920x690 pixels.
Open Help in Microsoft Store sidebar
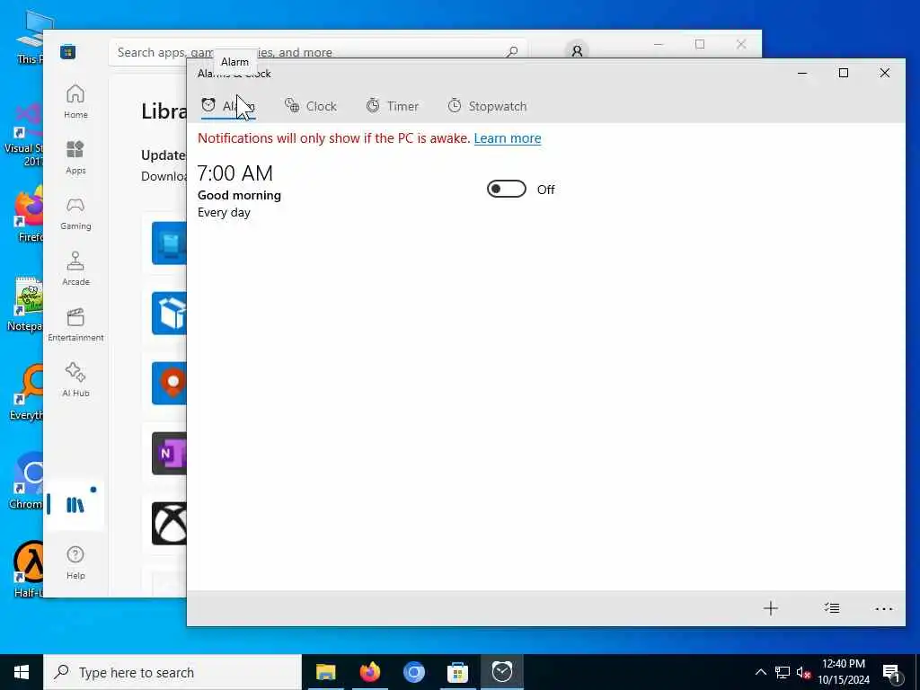click(75, 562)
